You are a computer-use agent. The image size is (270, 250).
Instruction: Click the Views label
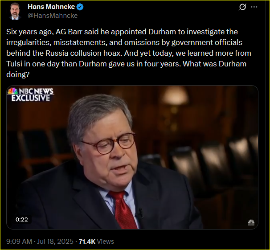click(x=106, y=242)
